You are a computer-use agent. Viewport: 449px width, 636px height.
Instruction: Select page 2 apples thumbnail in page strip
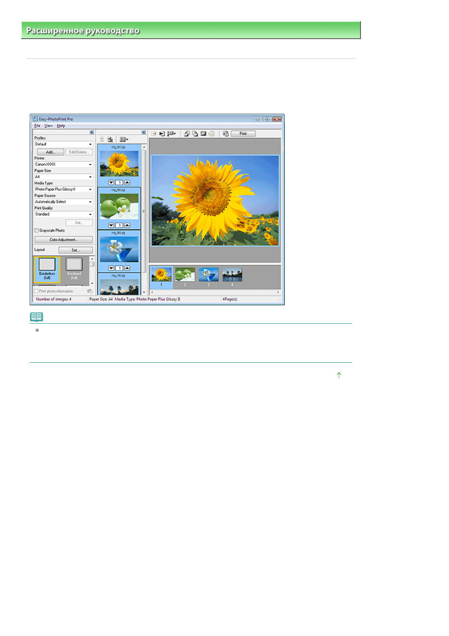[185, 275]
